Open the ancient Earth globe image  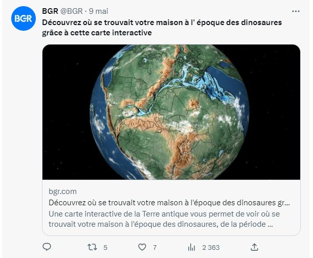click(x=171, y=112)
